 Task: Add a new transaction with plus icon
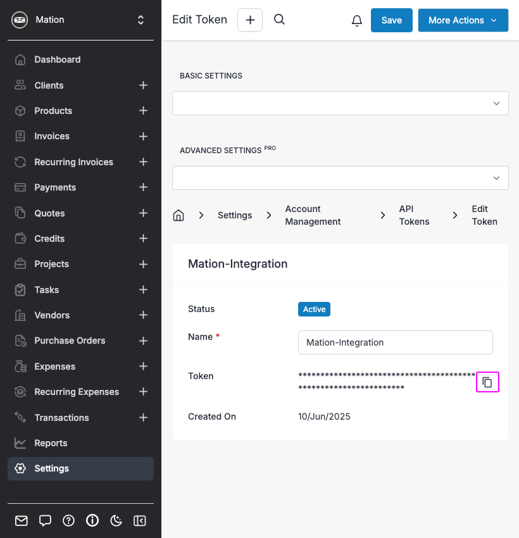[x=144, y=418]
